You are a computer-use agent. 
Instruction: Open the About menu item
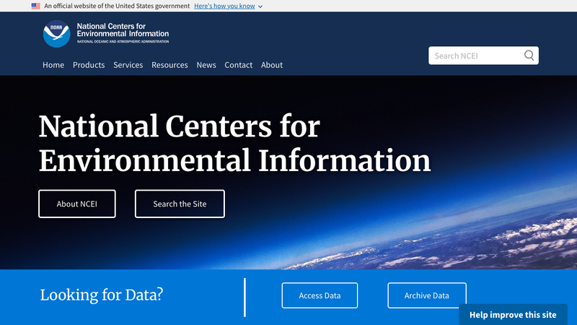pyautogui.click(x=272, y=65)
